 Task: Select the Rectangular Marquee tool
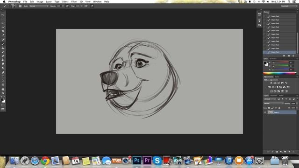[x=3, y=19]
